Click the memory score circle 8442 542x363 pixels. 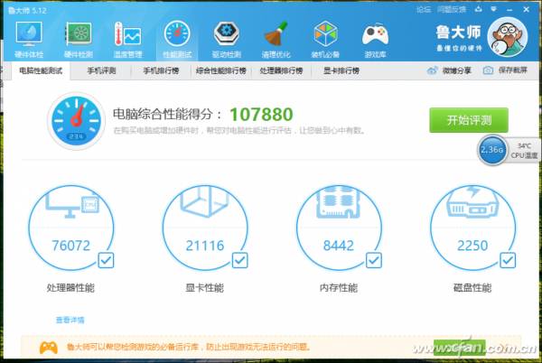pyautogui.click(x=339, y=228)
